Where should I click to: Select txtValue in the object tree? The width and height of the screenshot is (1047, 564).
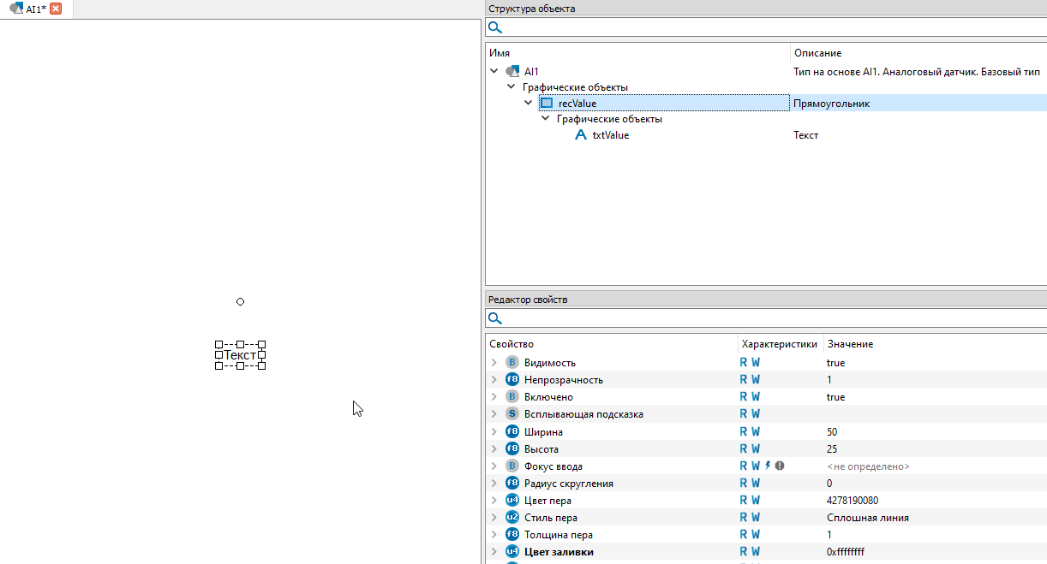pos(610,135)
